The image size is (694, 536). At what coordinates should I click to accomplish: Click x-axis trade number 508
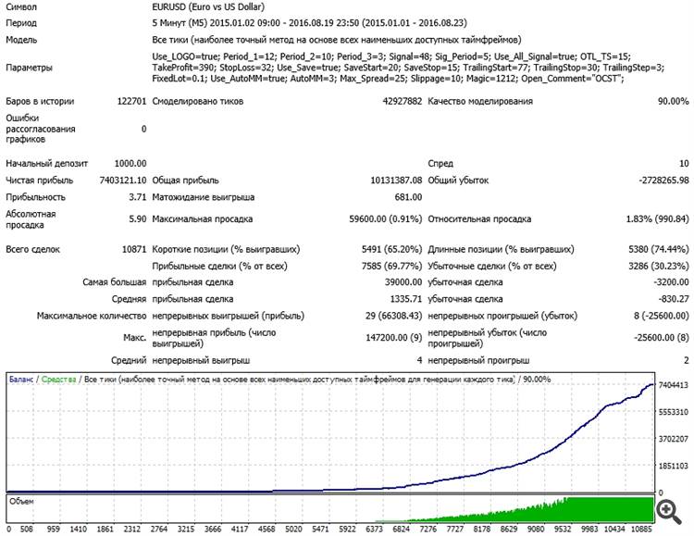coord(27,530)
